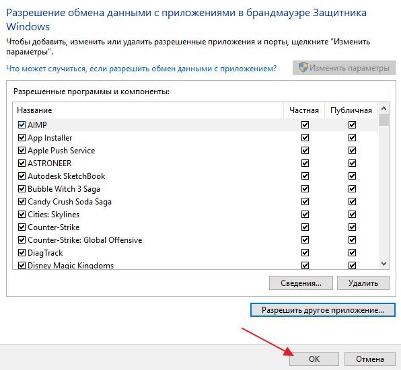
Task: Select Bubble Witch 3 Saga row text
Action: [x=64, y=189]
